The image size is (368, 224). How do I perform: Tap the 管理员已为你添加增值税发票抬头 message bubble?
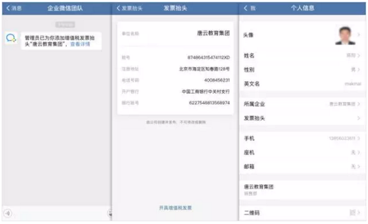pyautogui.click(x=62, y=41)
